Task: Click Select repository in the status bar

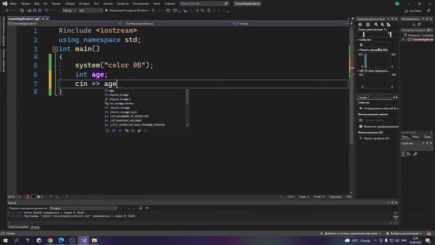Action: click(x=404, y=233)
